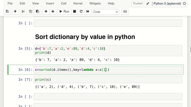Move the selected cell down
The height and width of the screenshot is (107, 191).
(53, 12)
